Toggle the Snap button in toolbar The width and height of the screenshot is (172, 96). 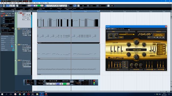tap(75, 6)
